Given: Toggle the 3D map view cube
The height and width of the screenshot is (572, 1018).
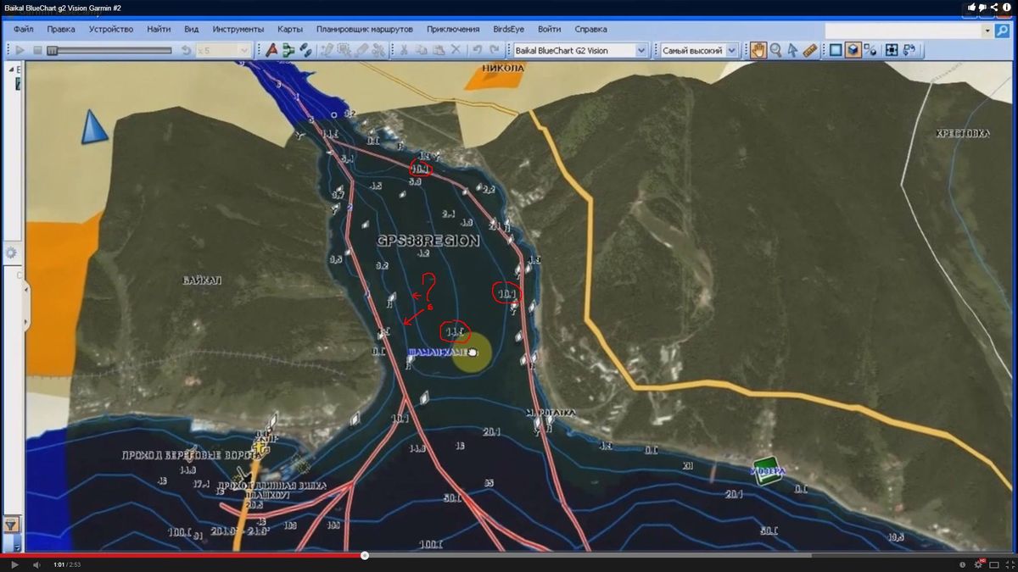Looking at the screenshot, I should [853, 50].
